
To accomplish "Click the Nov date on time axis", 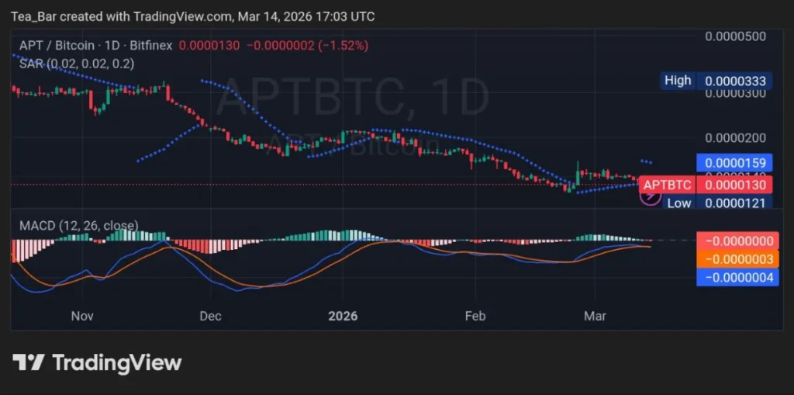I will [81, 316].
